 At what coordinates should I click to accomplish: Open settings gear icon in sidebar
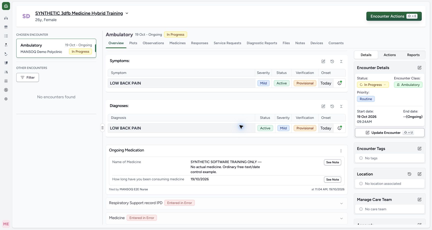6,99
